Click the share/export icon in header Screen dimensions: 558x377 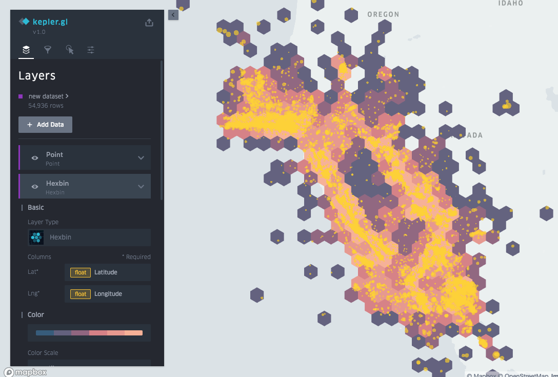coord(149,23)
